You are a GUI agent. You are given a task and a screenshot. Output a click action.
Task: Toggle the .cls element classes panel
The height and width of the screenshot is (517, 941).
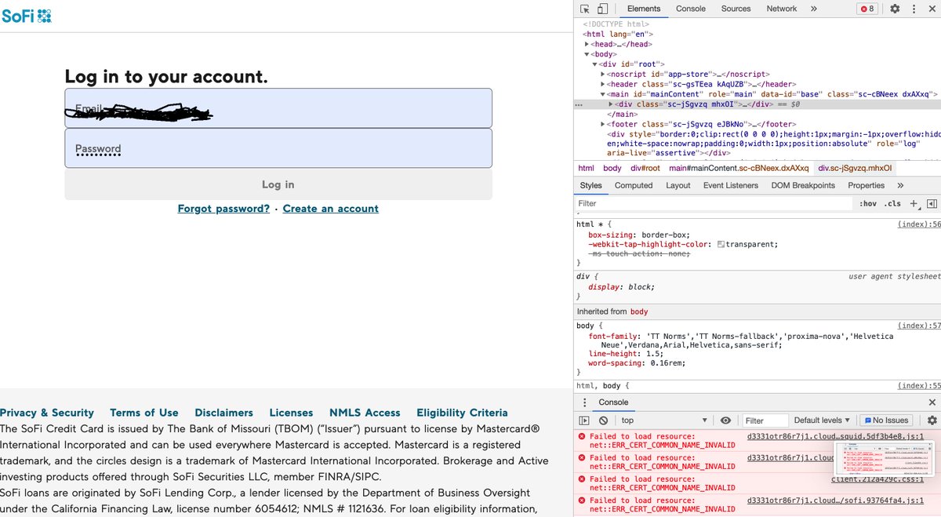[x=892, y=203]
